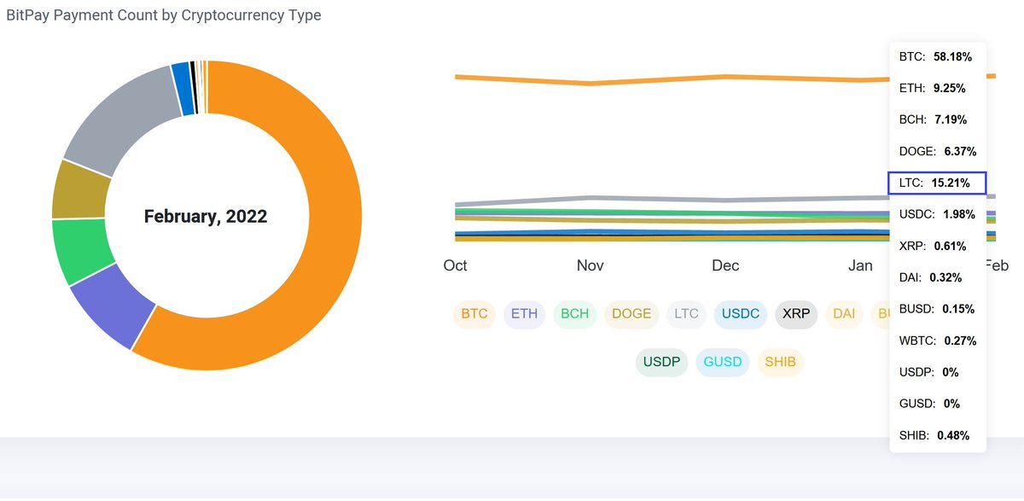1024x501 pixels.
Task: Toggle the SHIB legend pill
Action: coord(781,363)
